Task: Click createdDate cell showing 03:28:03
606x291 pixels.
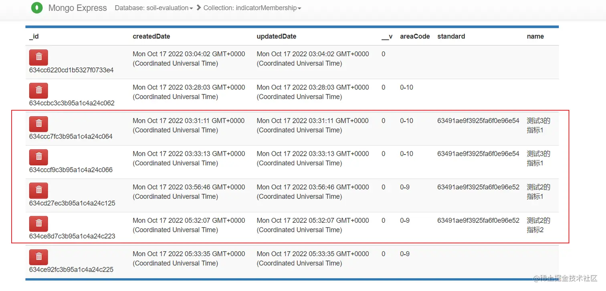Action: (x=189, y=92)
